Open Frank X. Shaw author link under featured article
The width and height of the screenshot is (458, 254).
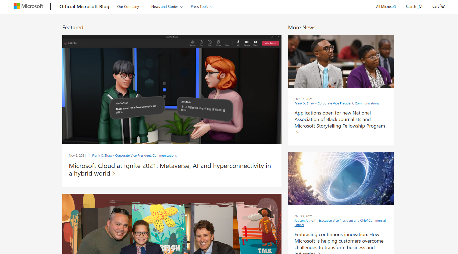click(134, 155)
